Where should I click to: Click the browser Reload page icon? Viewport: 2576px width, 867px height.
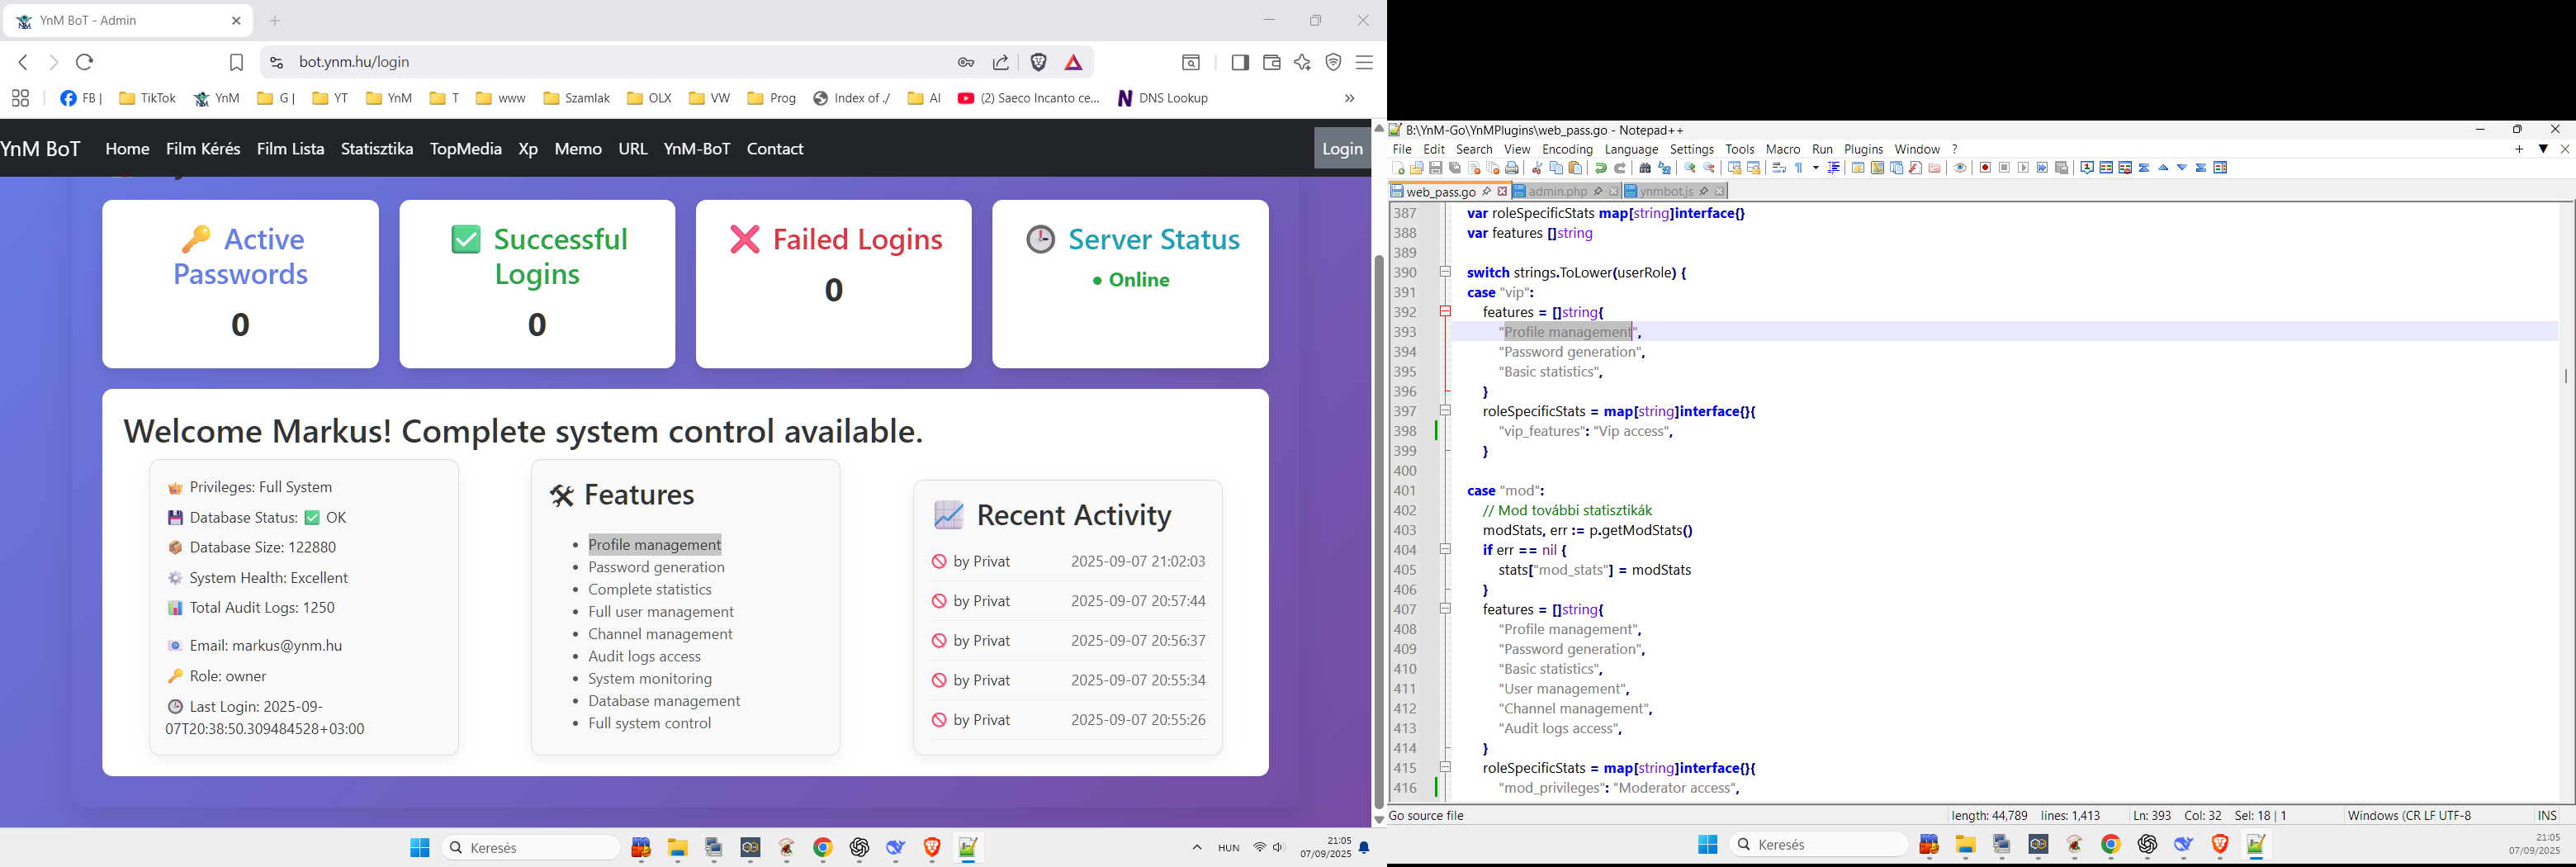pyautogui.click(x=85, y=63)
